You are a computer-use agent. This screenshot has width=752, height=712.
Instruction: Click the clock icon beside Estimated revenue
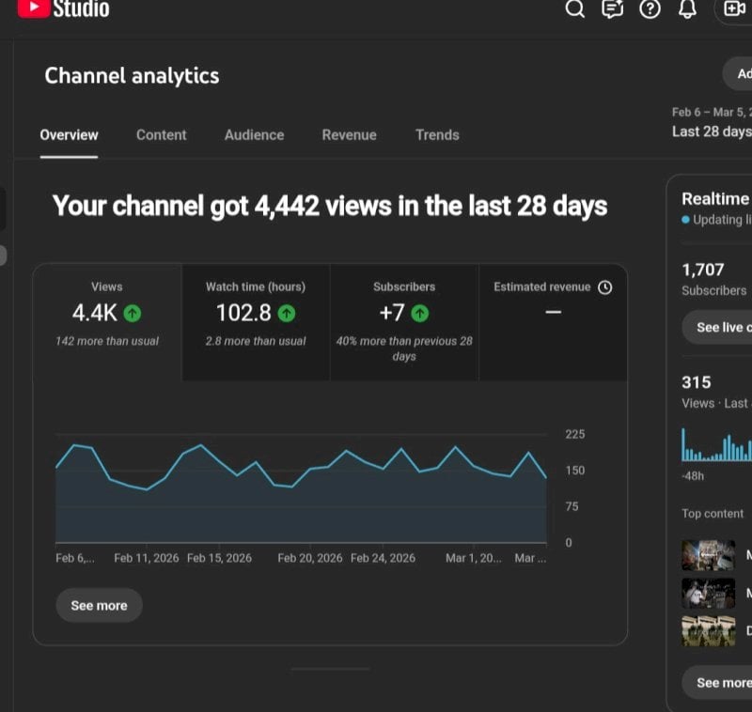point(605,287)
